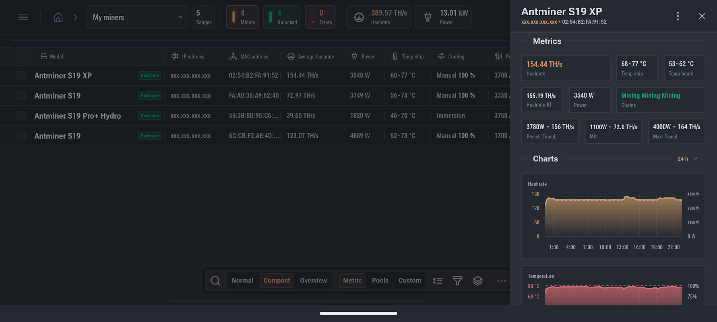Screen dimensions: 717x322
Task: Open the kebab menu in Antminer S19 XP panel
Action: 678,16
